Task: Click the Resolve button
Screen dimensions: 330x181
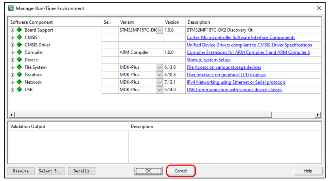Action: (x=21, y=171)
